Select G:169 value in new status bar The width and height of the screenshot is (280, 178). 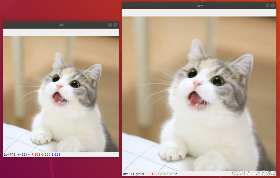click(x=163, y=174)
